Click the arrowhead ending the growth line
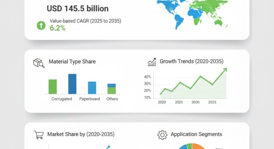This screenshot has height=149, width=274. tap(225, 70)
